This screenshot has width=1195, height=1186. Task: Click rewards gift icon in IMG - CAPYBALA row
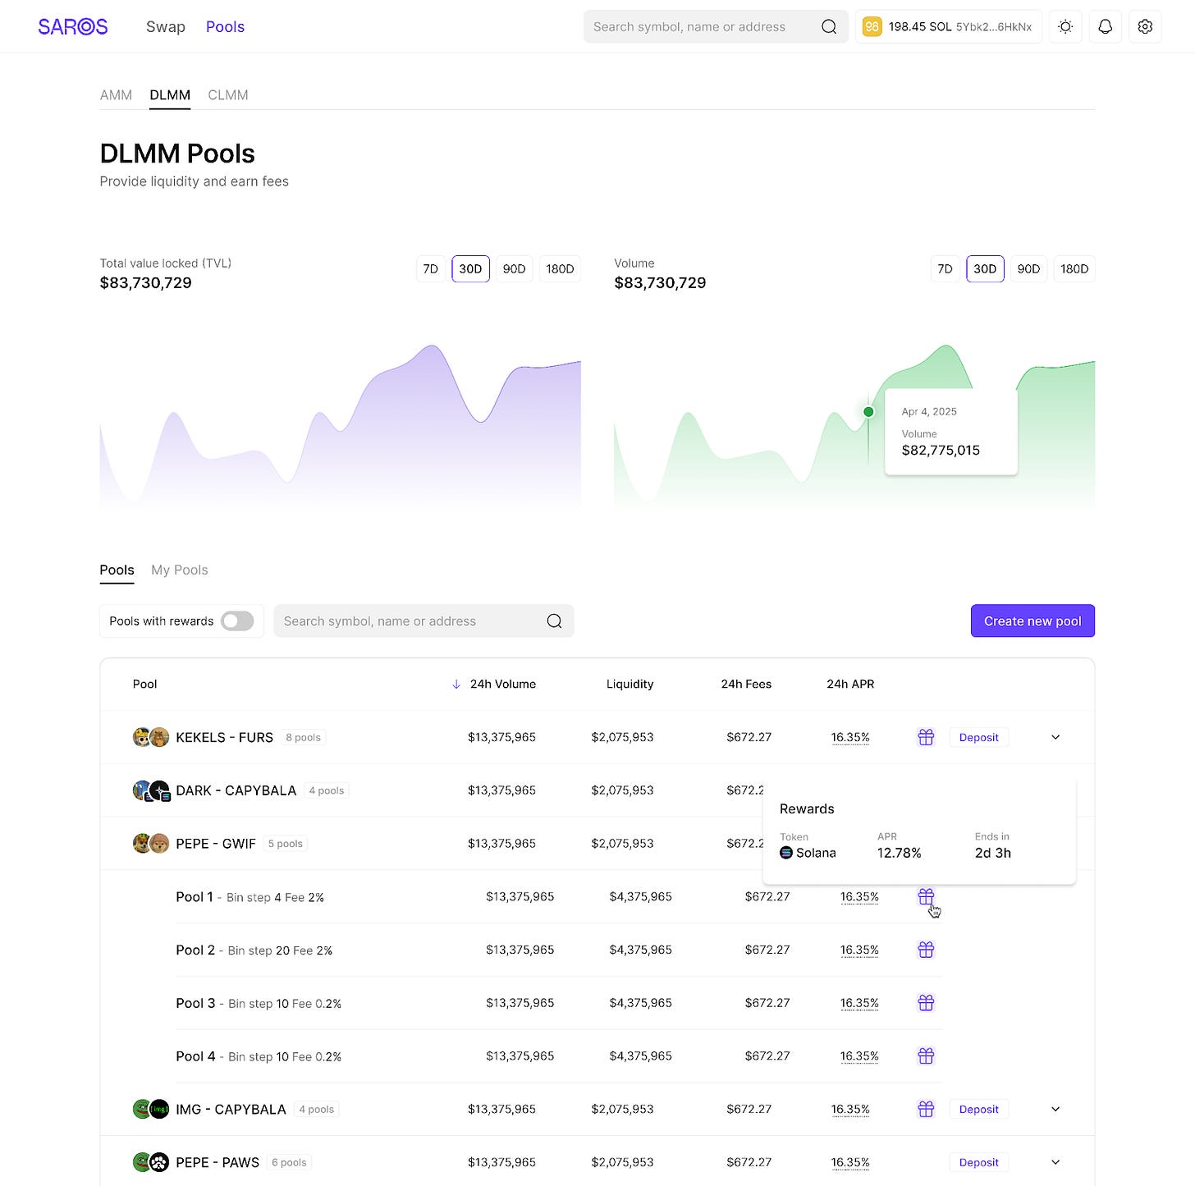(x=926, y=1109)
